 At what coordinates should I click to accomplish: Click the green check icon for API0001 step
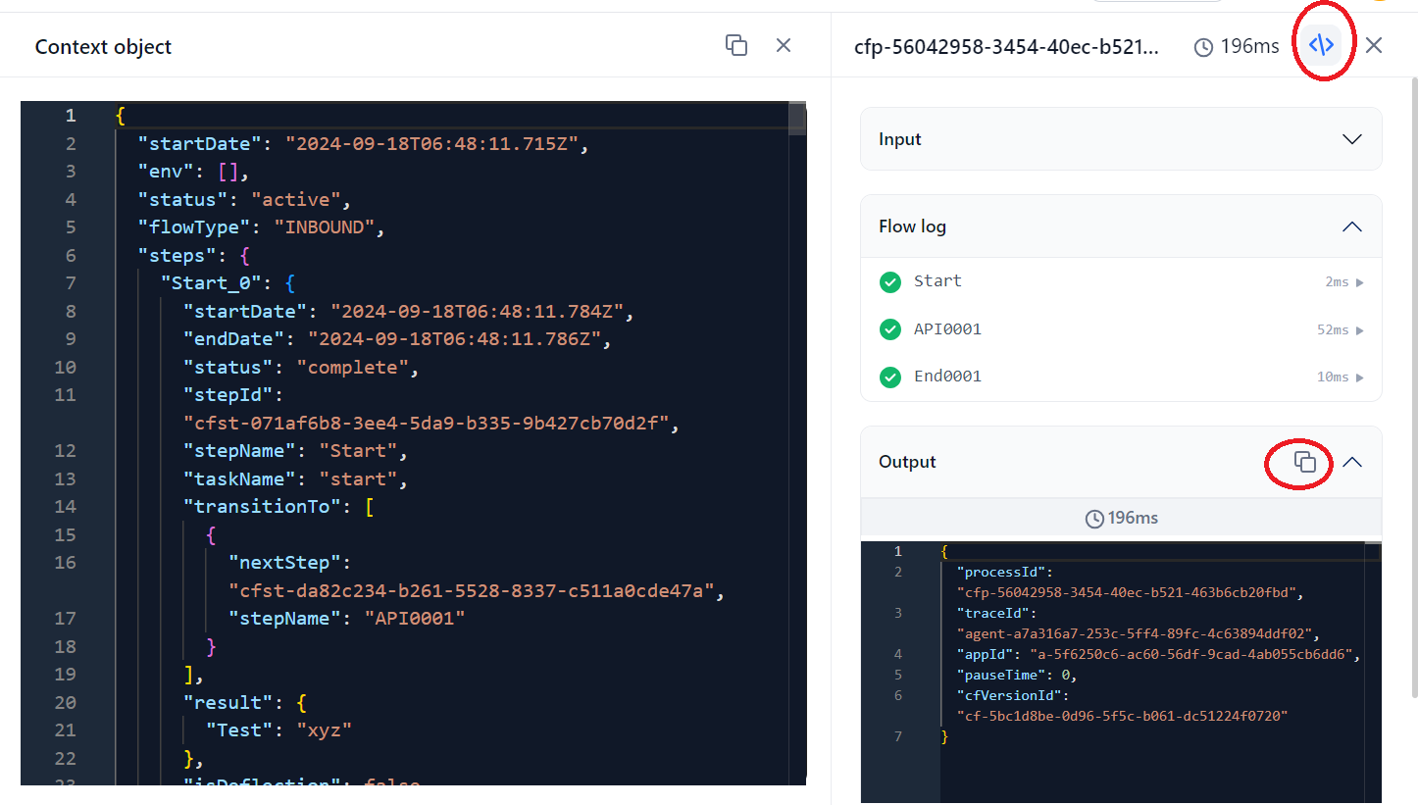click(890, 329)
